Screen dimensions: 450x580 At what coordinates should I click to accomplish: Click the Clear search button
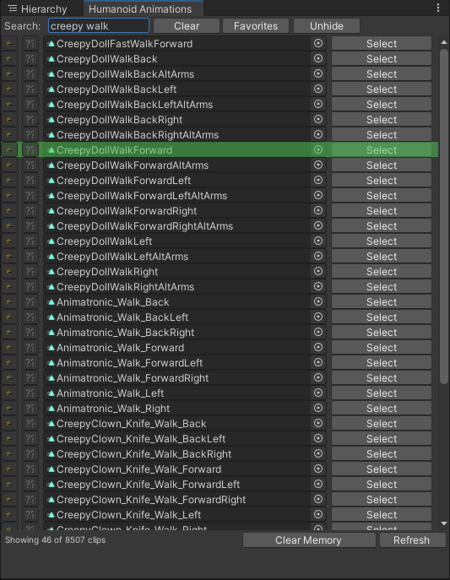[x=187, y=26]
